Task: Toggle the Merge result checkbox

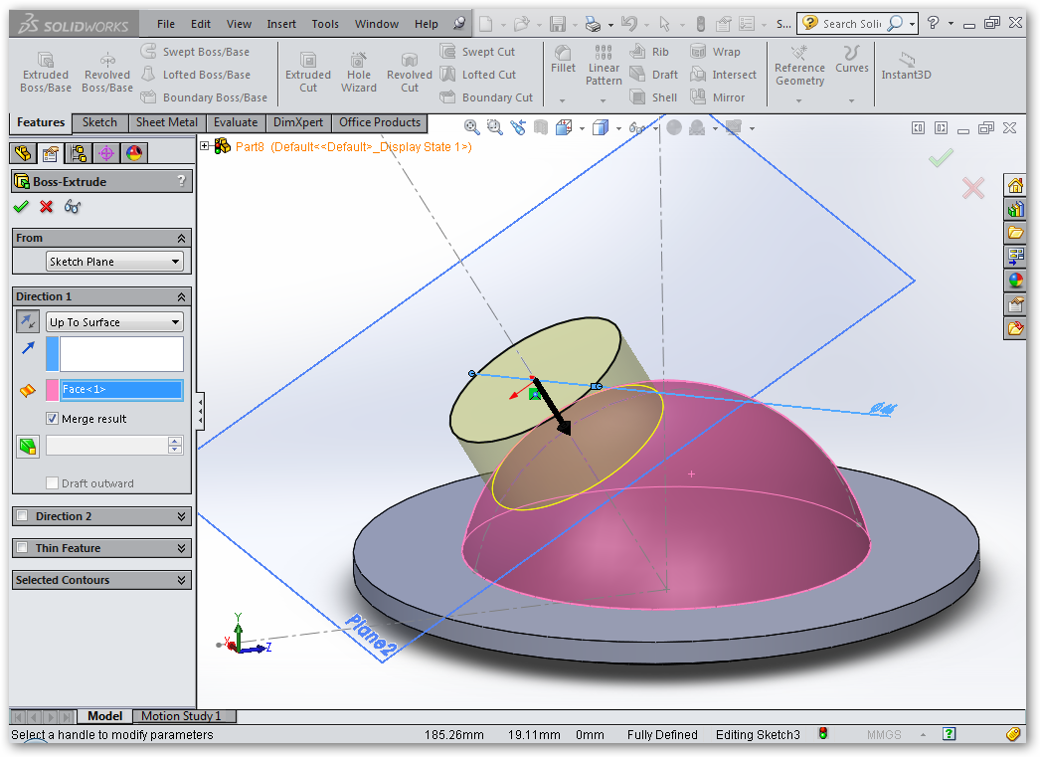Action: 52,418
